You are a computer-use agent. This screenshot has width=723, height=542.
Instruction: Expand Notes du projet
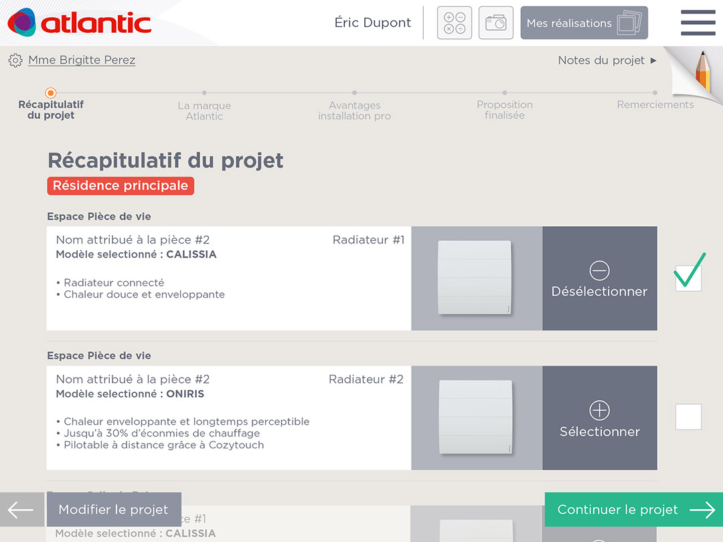607,60
